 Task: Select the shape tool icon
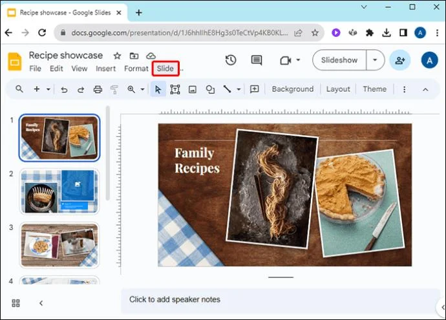[210, 89]
